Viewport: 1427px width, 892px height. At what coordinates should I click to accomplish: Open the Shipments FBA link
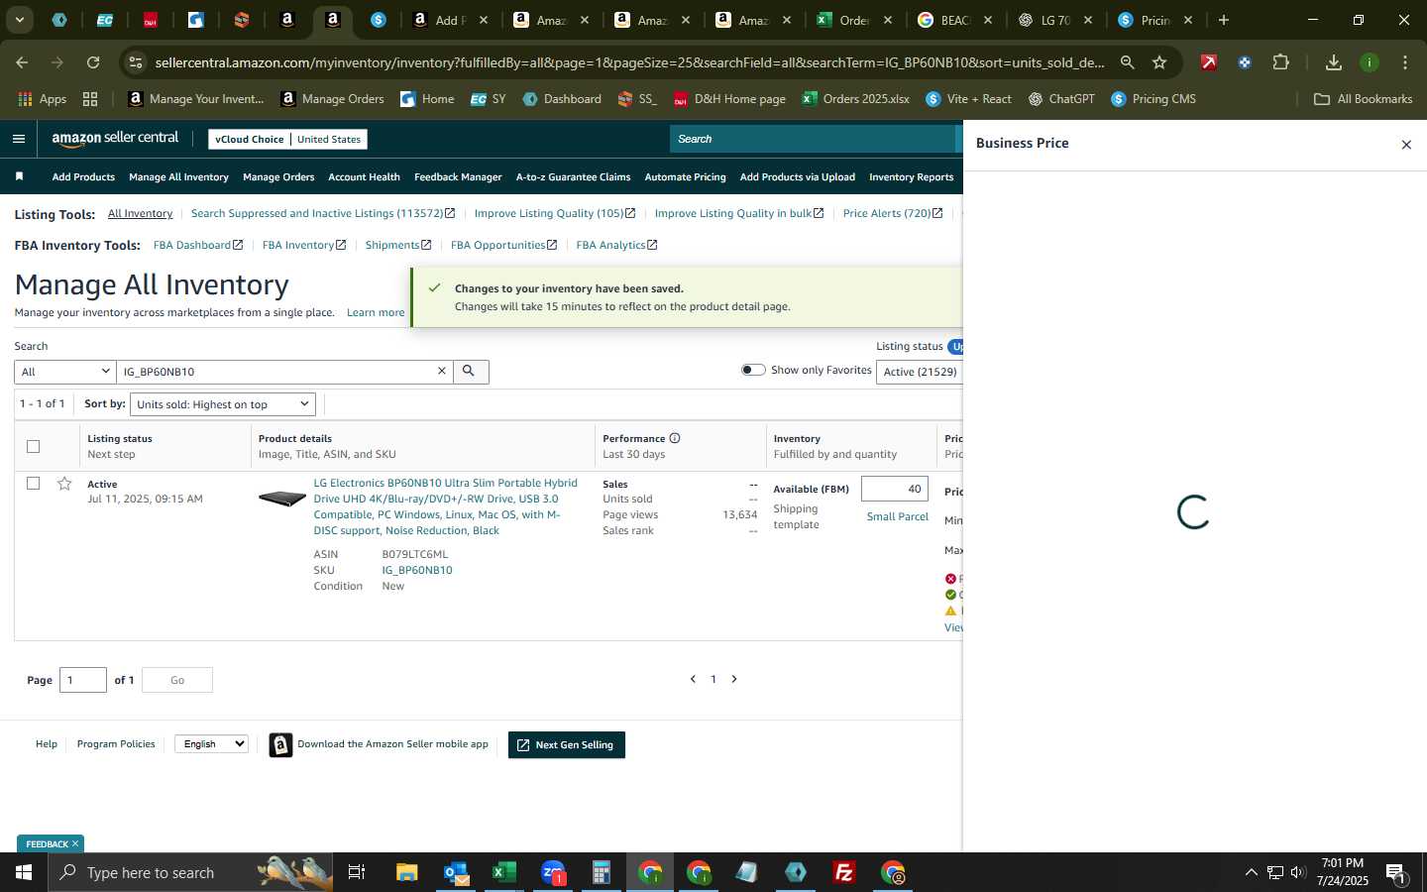(x=398, y=245)
